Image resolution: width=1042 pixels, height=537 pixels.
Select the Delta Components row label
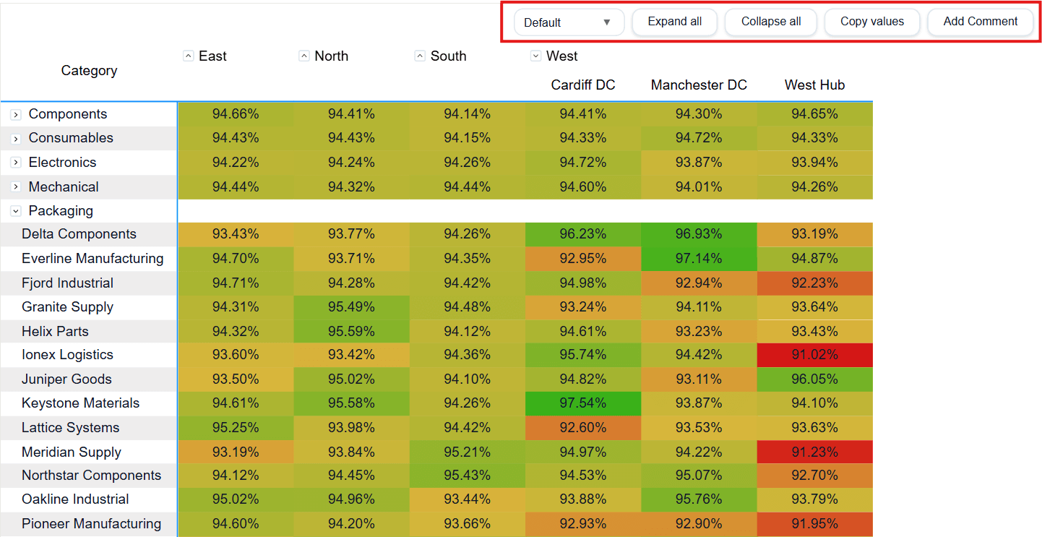coord(79,234)
